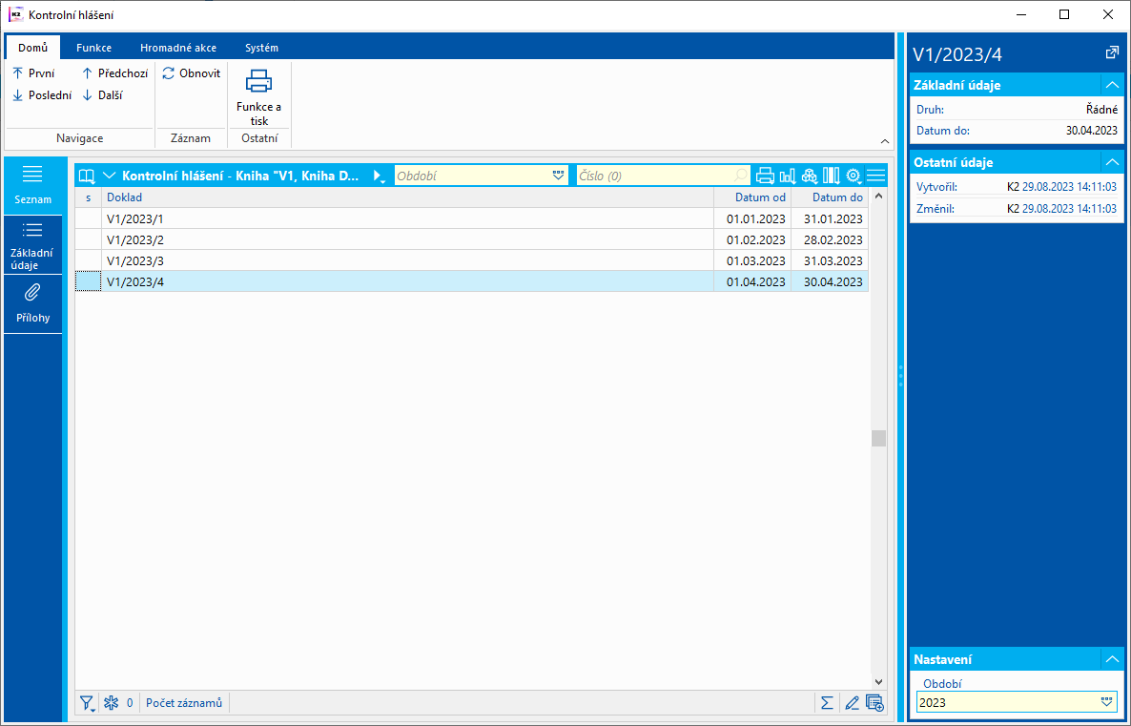Image resolution: width=1131 pixels, height=726 pixels.
Task: Select the V1/2023/3 row
Action: click(x=472, y=260)
